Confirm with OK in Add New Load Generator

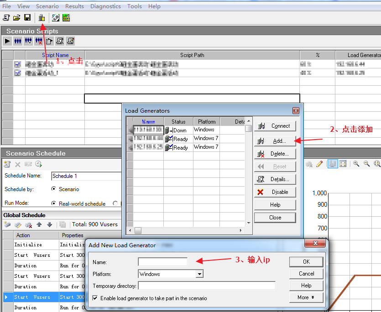click(x=306, y=262)
